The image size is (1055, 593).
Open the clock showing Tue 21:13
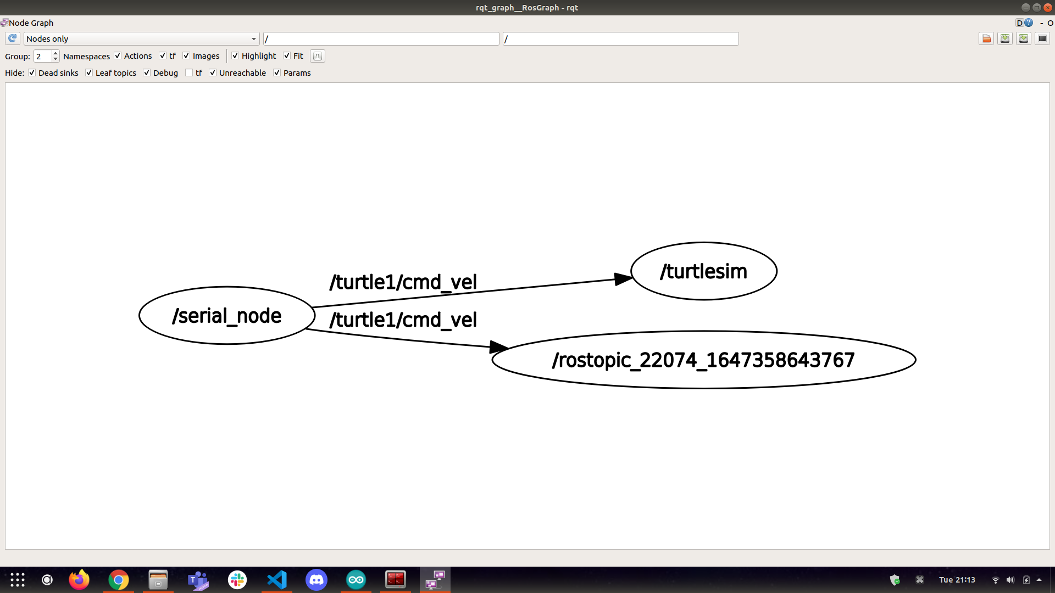click(x=957, y=580)
